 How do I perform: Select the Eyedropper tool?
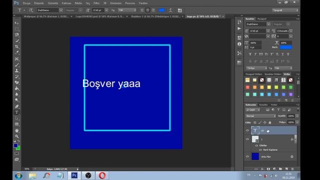pyautogui.click(x=16, y=52)
